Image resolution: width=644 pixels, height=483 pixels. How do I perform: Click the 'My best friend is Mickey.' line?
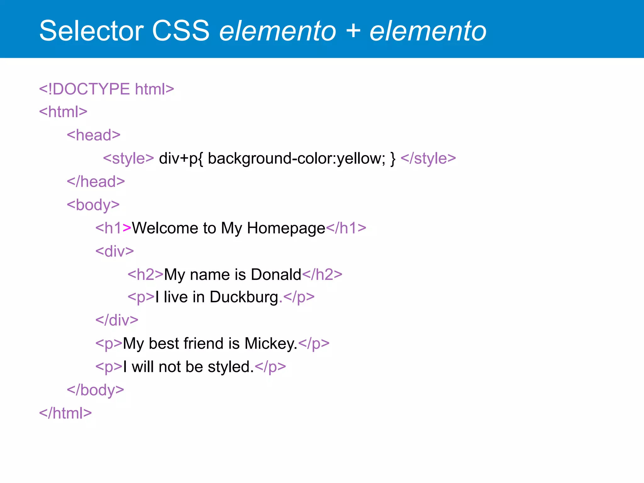point(213,343)
